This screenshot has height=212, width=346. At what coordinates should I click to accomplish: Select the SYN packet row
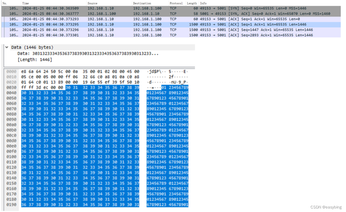(117, 8)
